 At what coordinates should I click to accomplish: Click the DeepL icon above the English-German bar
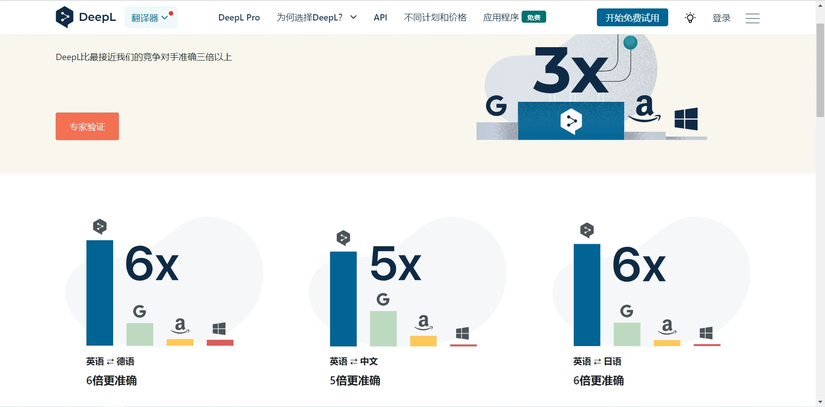[x=100, y=226]
